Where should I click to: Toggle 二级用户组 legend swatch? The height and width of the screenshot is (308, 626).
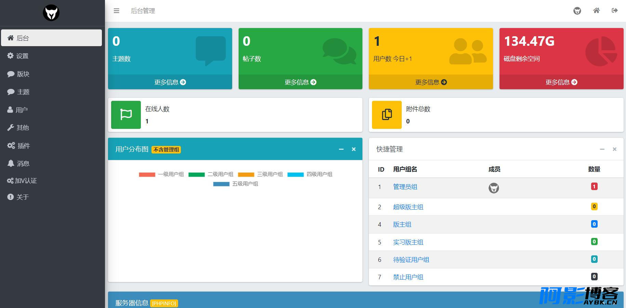[x=197, y=174]
